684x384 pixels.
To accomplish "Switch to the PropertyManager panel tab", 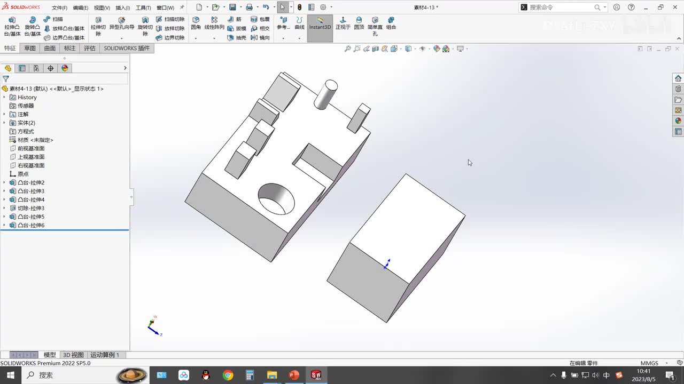I will pyautogui.click(x=22, y=68).
